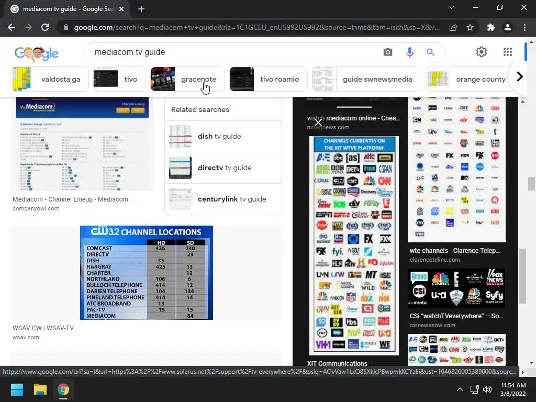Image resolution: width=536 pixels, height=402 pixels.
Task: Open the wte-channels - Clarence Telep... link
Action: (455, 251)
